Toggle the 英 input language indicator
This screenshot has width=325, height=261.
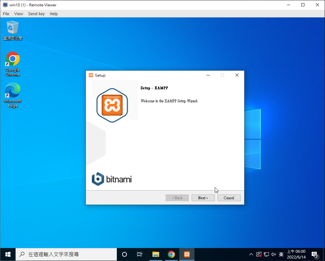(281, 254)
